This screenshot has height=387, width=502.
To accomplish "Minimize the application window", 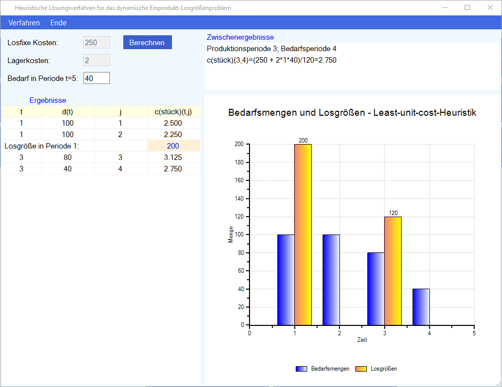I will pyautogui.click(x=444, y=7).
